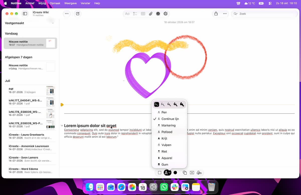Select the thickest line thickness option
The height and width of the screenshot is (195, 301).
182,104
